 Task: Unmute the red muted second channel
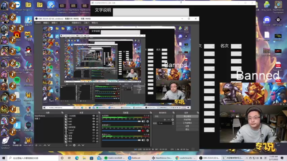pos(143,131)
